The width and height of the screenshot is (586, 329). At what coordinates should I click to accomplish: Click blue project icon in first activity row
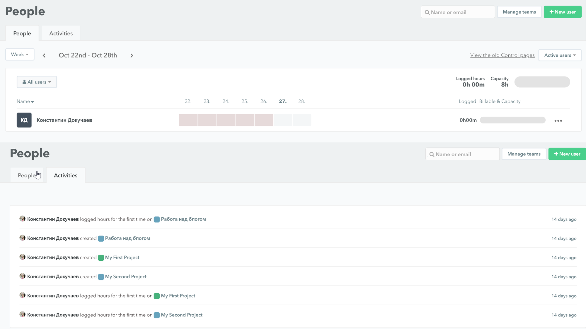point(157,219)
